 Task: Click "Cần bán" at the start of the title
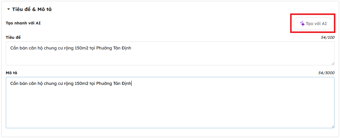click(x=18, y=48)
